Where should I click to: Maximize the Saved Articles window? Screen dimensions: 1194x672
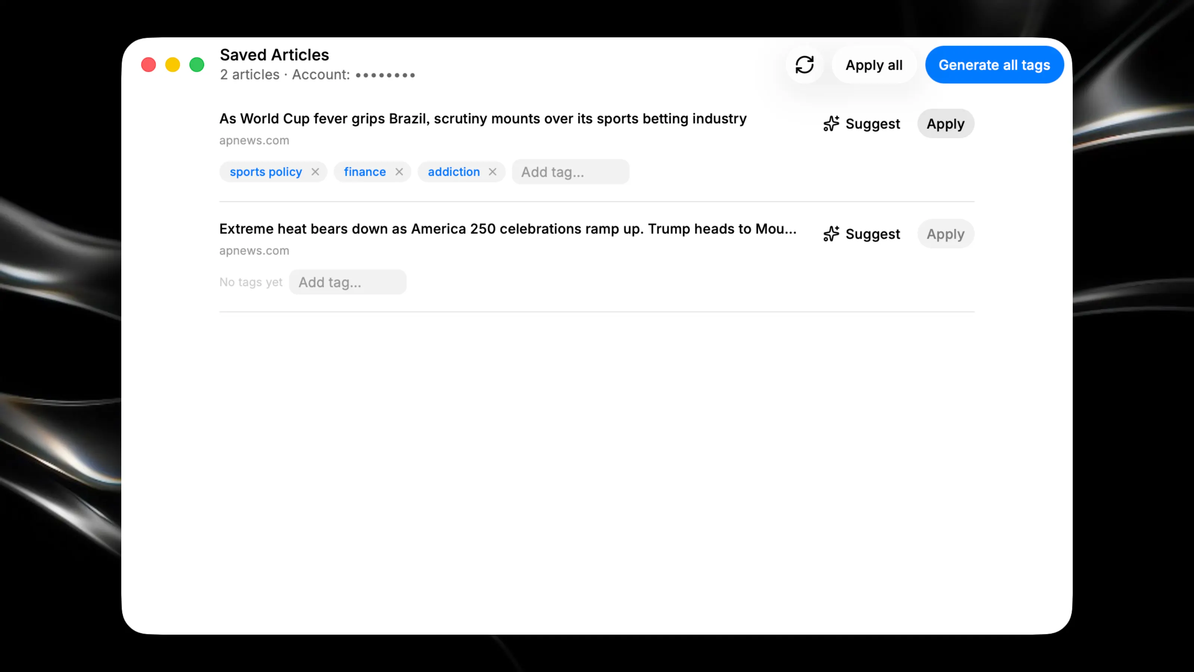pos(197,65)
